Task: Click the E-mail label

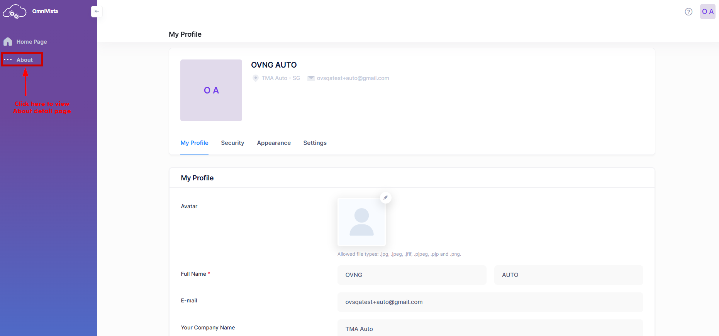Action: click(189, 300)
